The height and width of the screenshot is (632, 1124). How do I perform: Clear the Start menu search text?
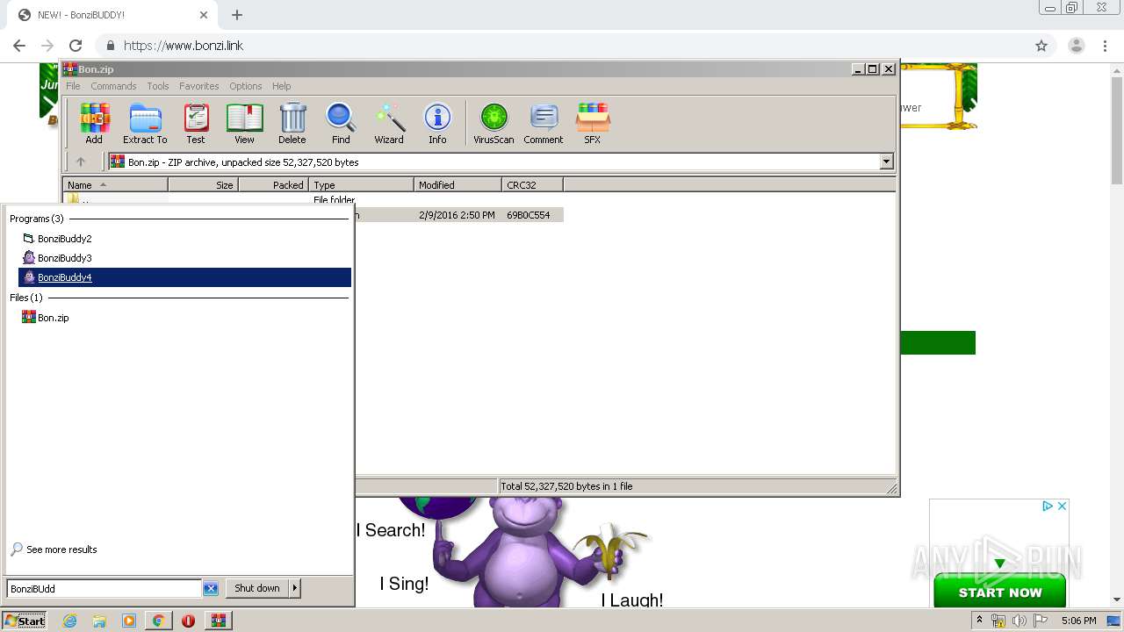[211, 588]
